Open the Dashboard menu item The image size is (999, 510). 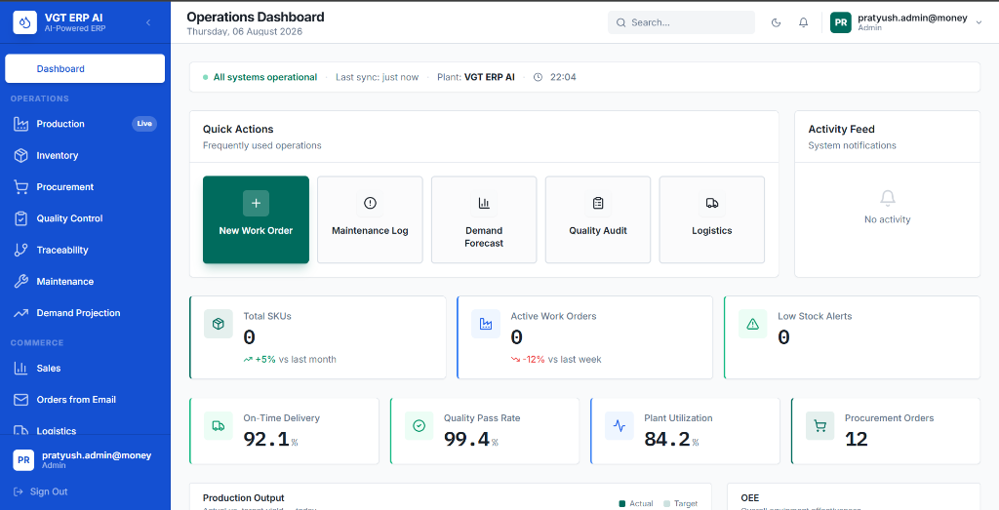(85, 69)
